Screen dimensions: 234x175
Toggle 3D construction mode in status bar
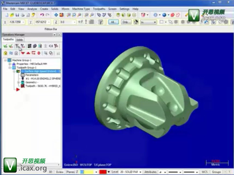pos(50,172)
